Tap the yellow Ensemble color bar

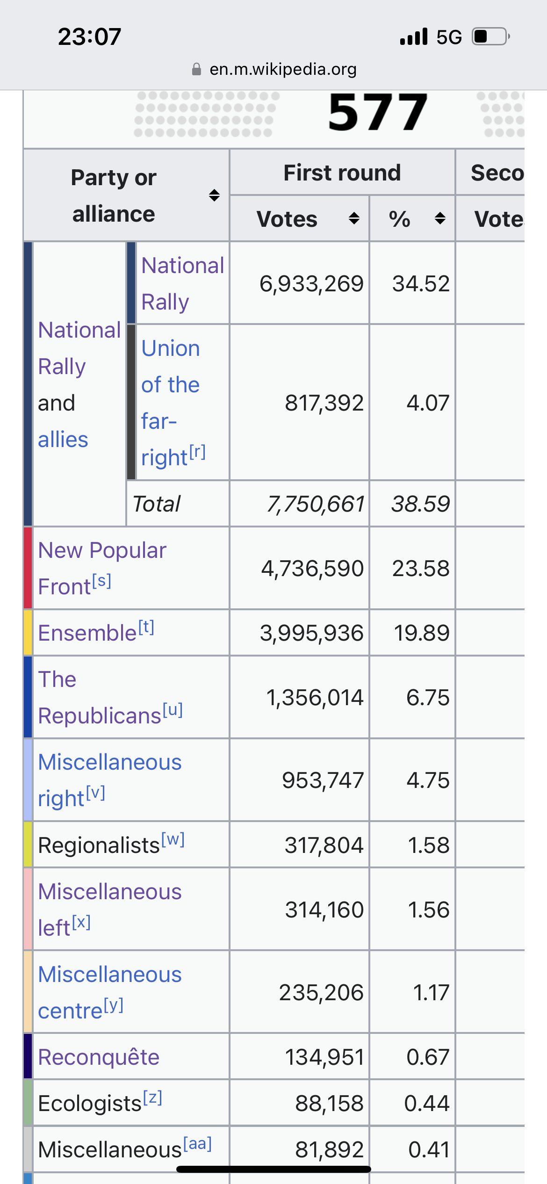tap(28, 633)
